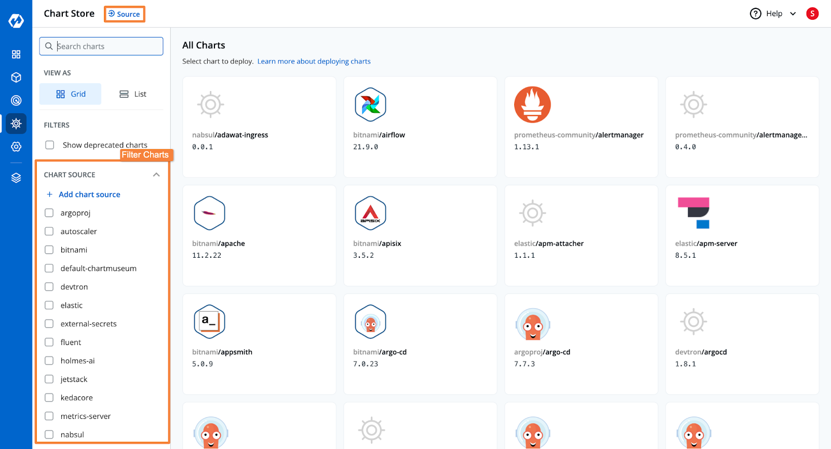Screen dimensions: 831x449
Task: Click the Prometheus alertmanager 1.13.1 flame icon
Action: tap(532, 104)
